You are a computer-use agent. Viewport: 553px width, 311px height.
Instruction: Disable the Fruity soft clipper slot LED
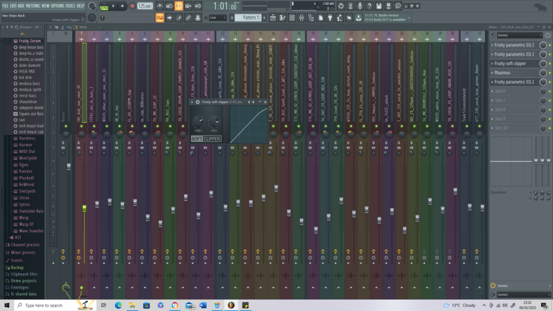click(550, 64)
